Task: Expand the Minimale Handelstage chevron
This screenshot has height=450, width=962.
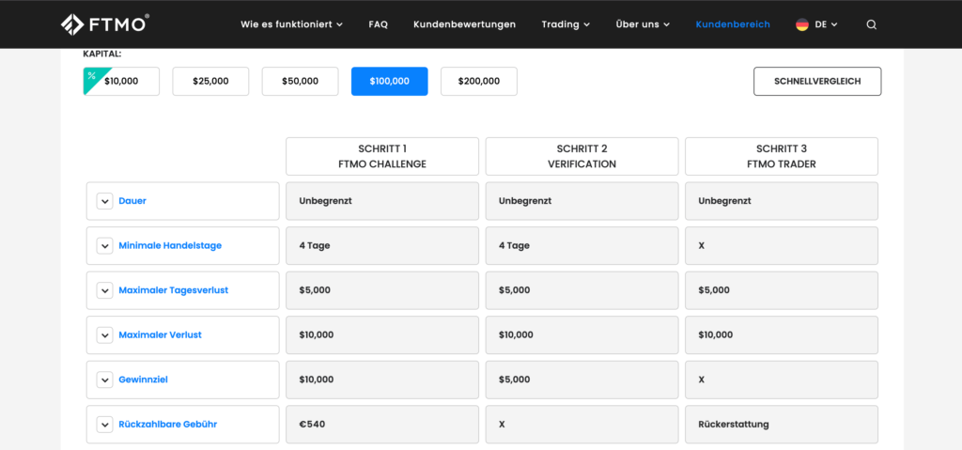Action: pos(104,246)
